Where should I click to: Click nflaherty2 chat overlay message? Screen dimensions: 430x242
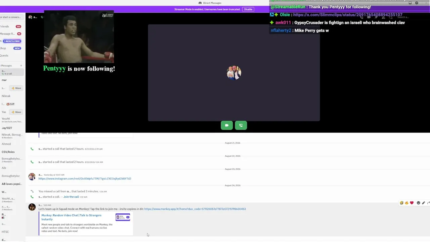point(300,31)
